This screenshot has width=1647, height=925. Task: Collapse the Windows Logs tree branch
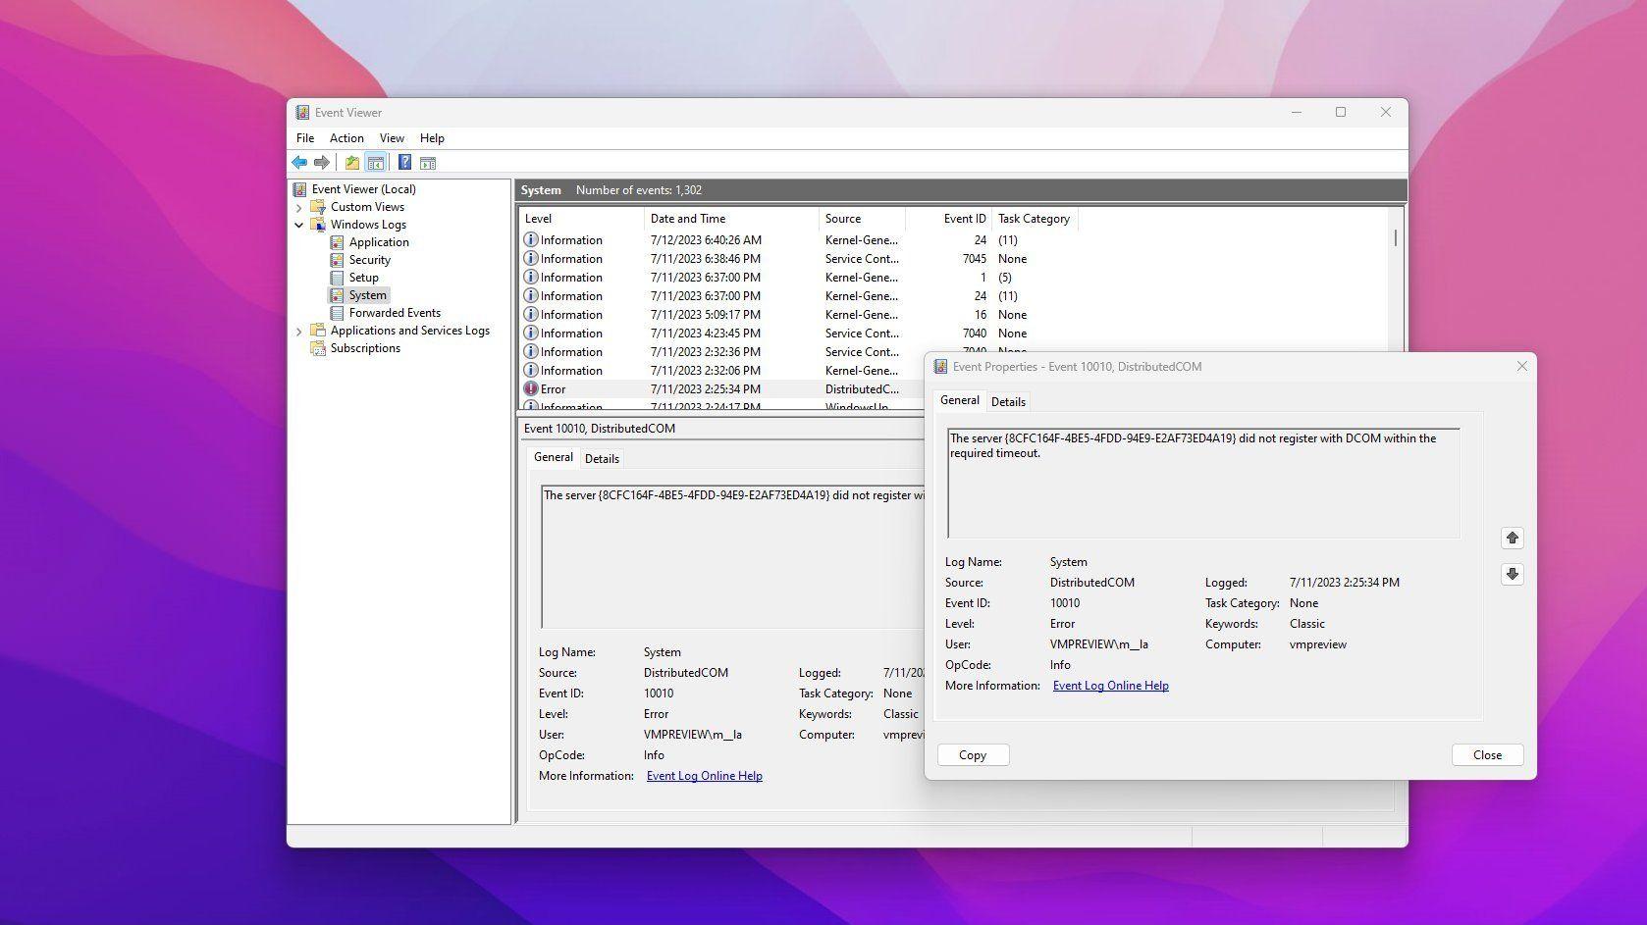tap(300, 224)
